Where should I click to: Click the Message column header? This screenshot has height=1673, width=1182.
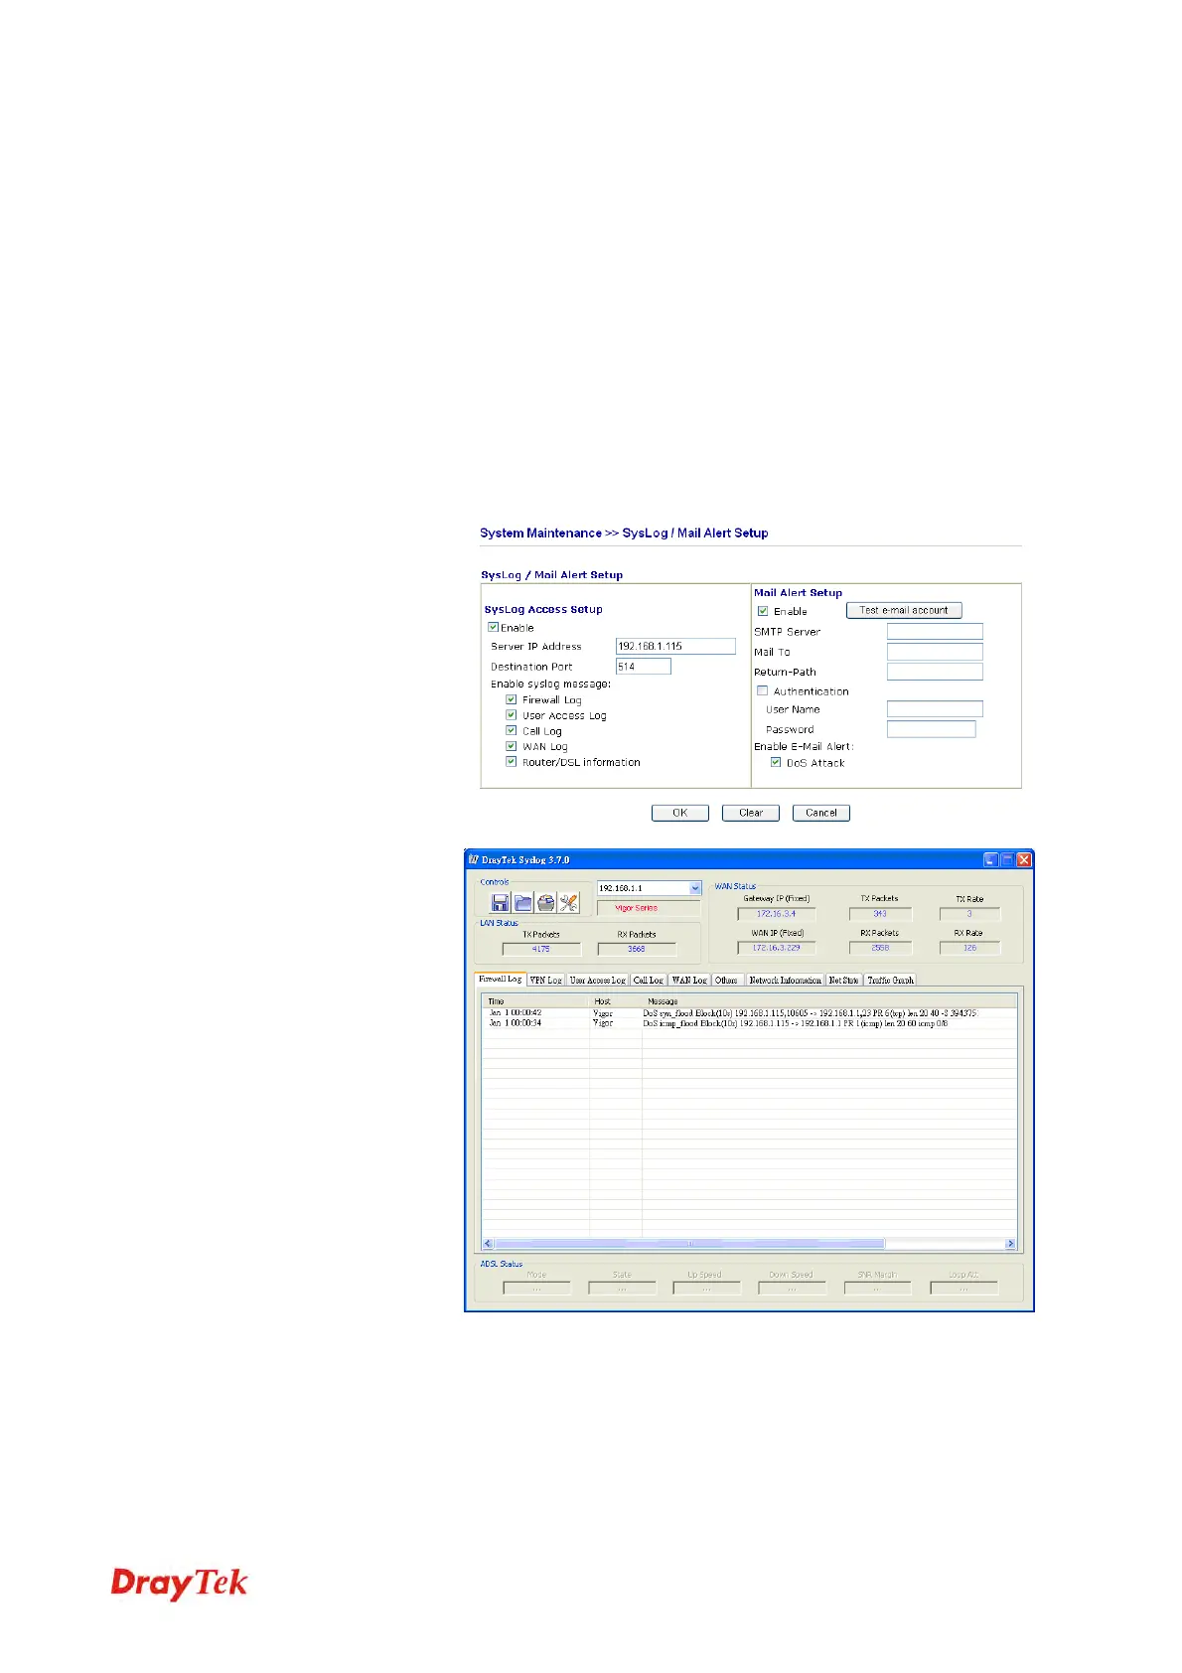(829, 1000)
